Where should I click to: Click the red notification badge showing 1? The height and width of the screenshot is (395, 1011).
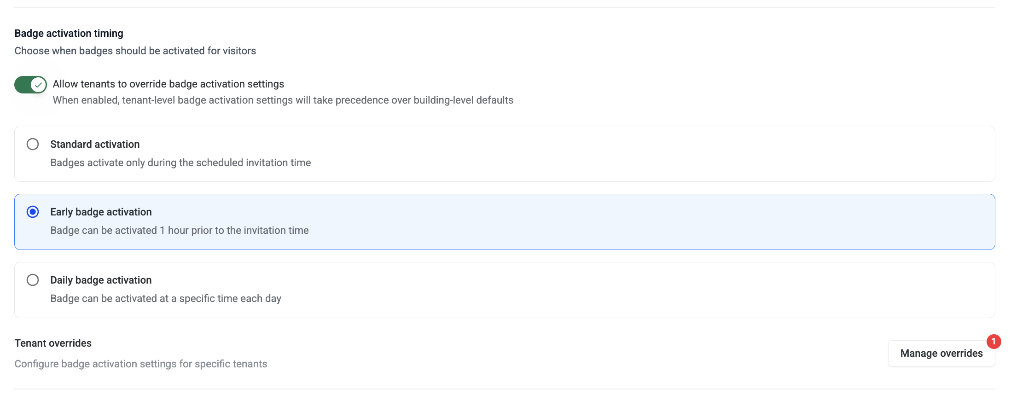pos(994,342)
